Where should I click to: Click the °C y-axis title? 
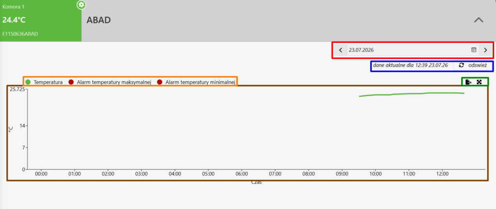coord(11,129)
